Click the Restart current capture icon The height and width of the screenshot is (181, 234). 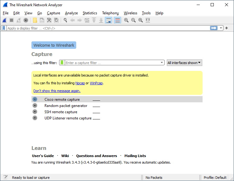click(x=19, y=20)
